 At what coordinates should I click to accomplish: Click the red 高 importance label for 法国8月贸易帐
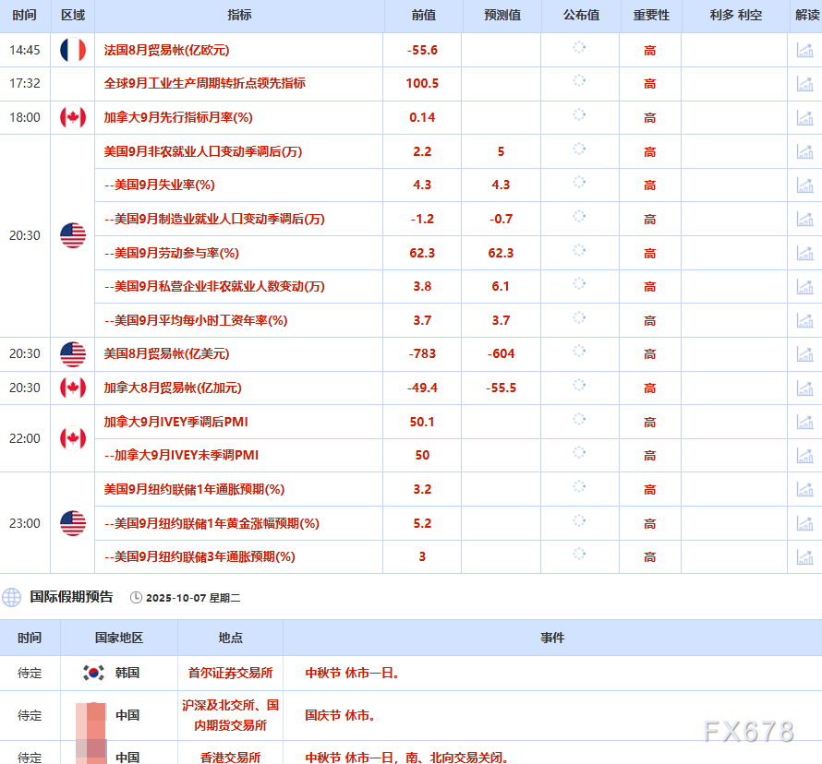click(x=649, y=50)
